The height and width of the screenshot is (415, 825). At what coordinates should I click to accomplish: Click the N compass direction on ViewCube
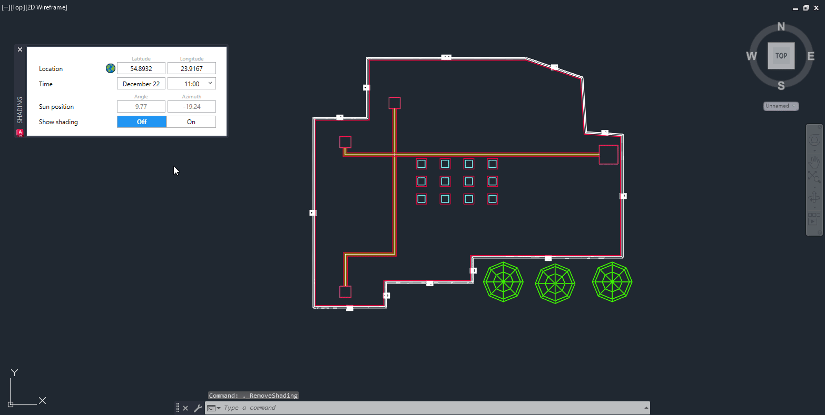pos(781,26)
